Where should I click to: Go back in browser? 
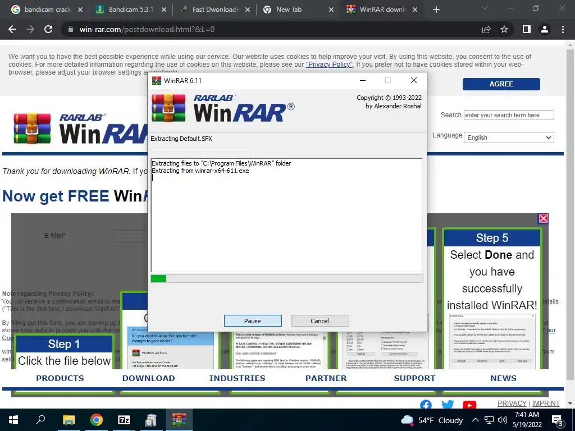[12, 29]
